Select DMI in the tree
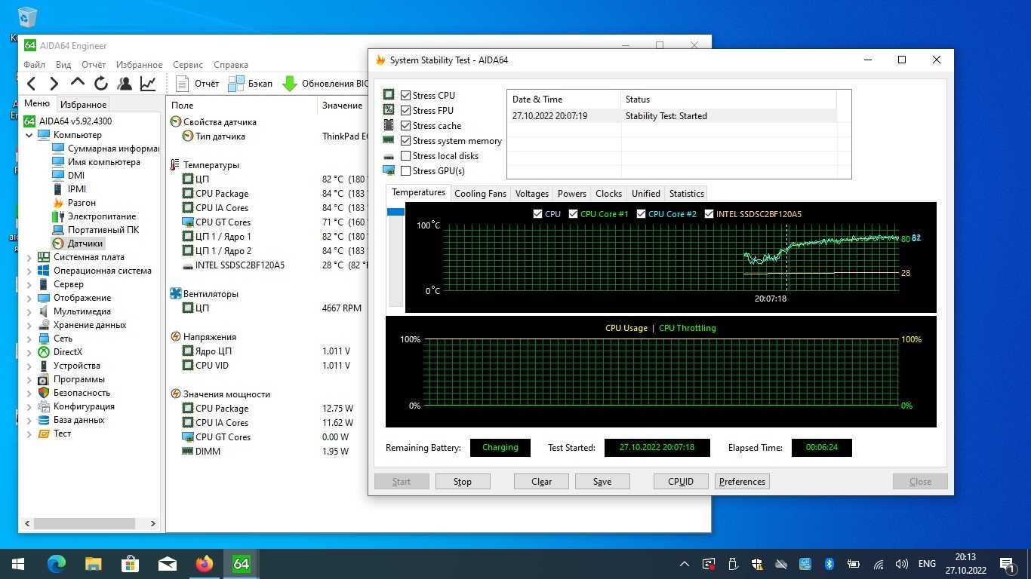1031x579 pixels. point(68,176)
